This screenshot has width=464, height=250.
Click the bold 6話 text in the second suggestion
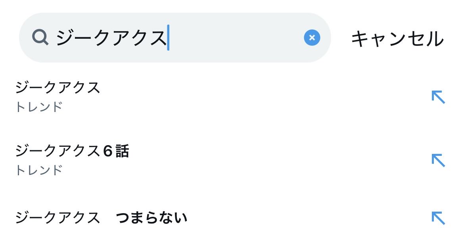pos(116,151)
